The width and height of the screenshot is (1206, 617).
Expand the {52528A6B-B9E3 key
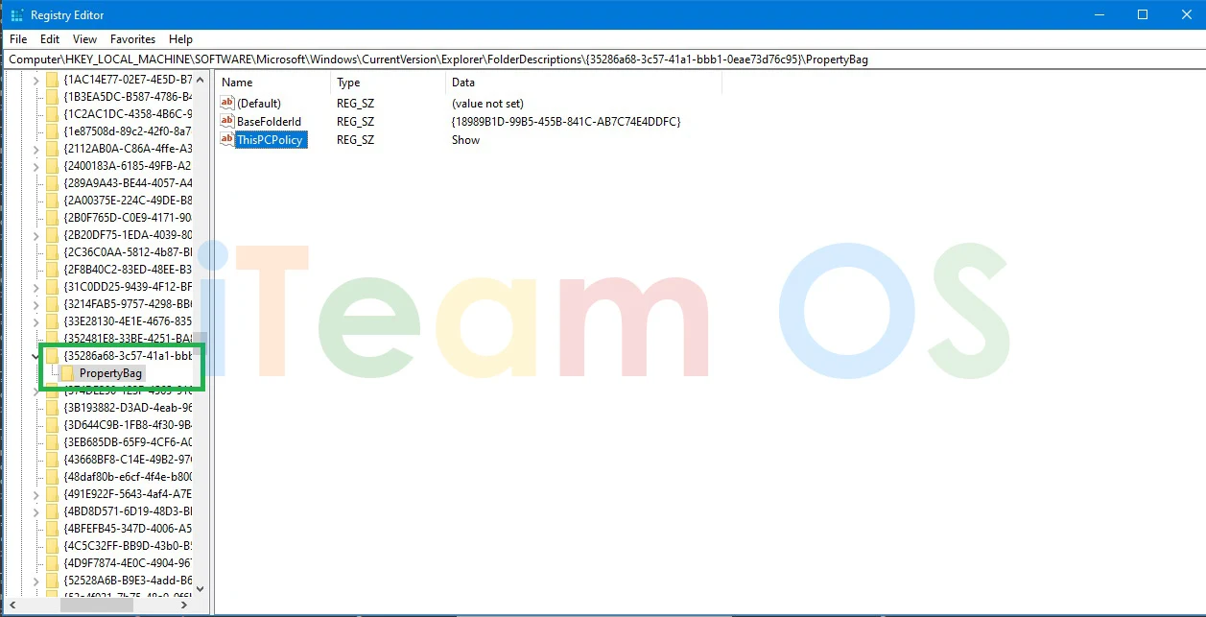[x=36, y=580]
